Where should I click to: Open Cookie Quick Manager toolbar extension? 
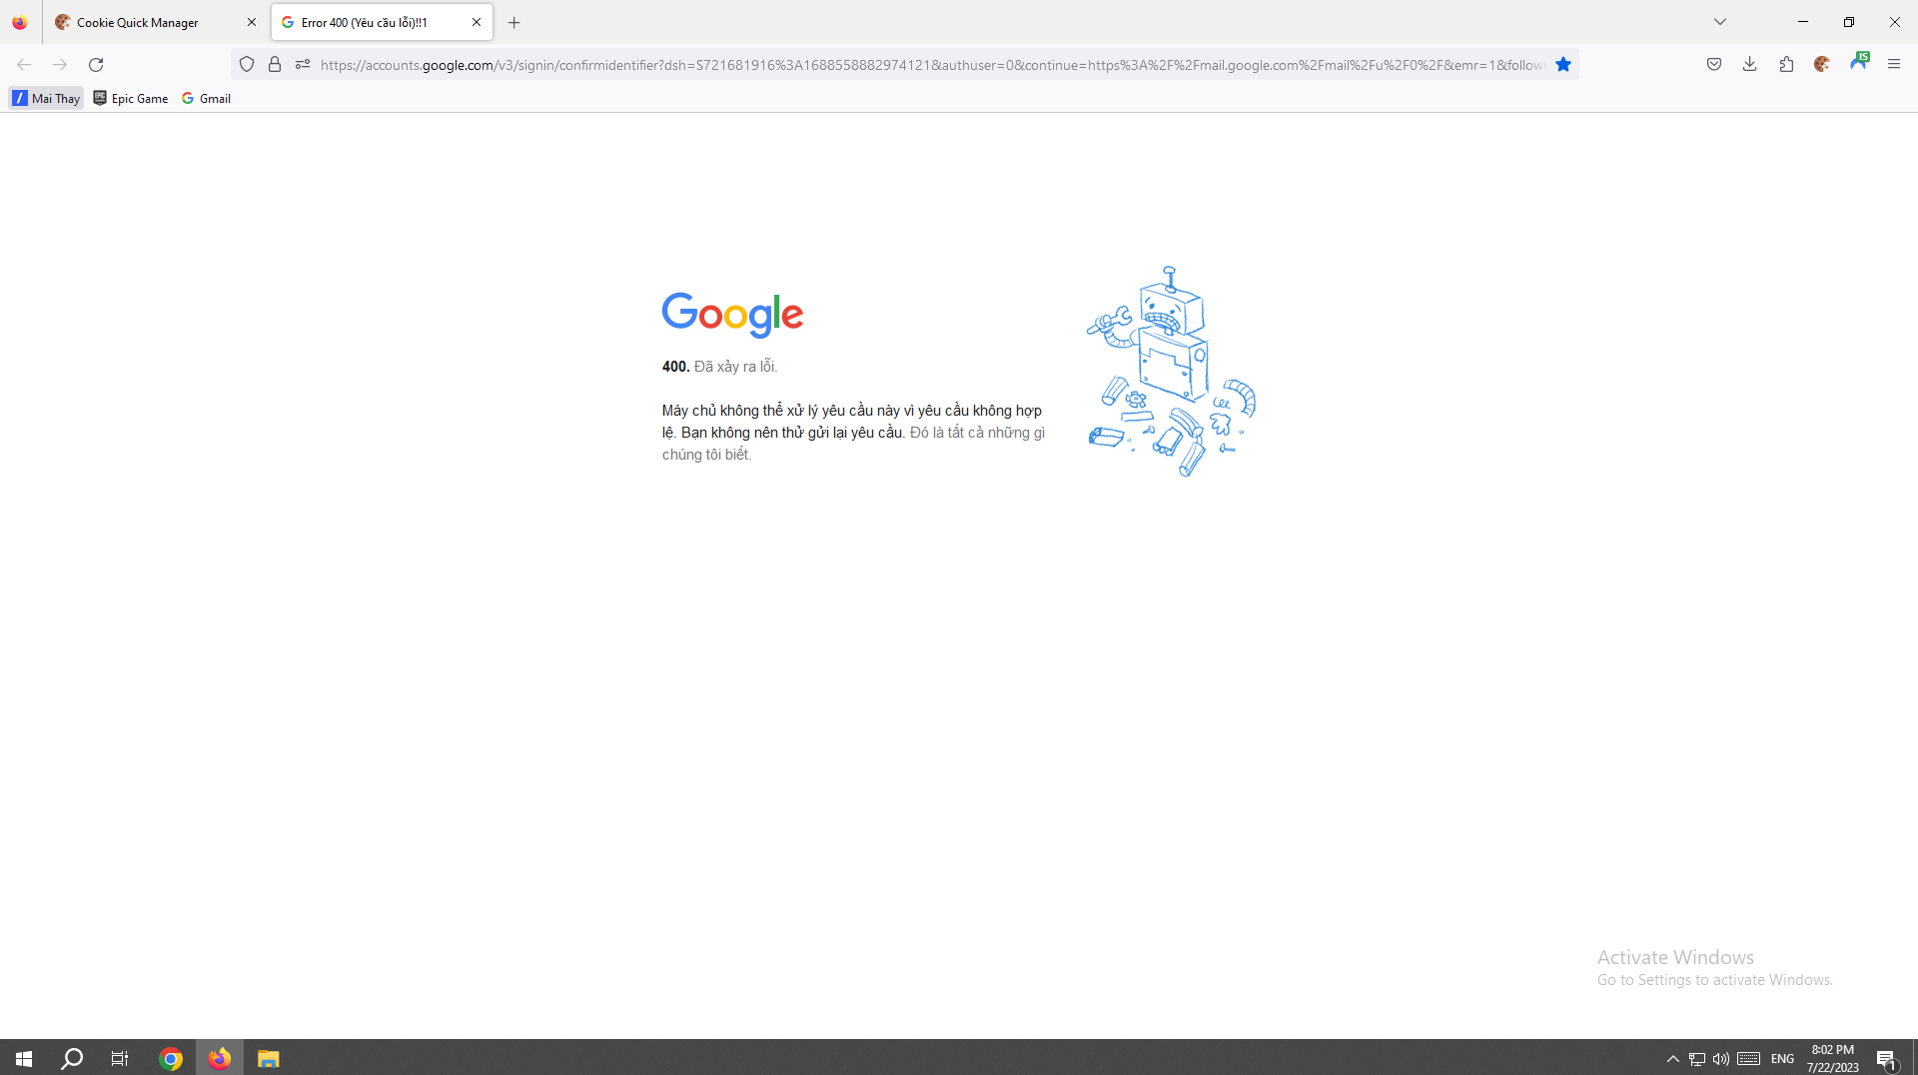1822,65
